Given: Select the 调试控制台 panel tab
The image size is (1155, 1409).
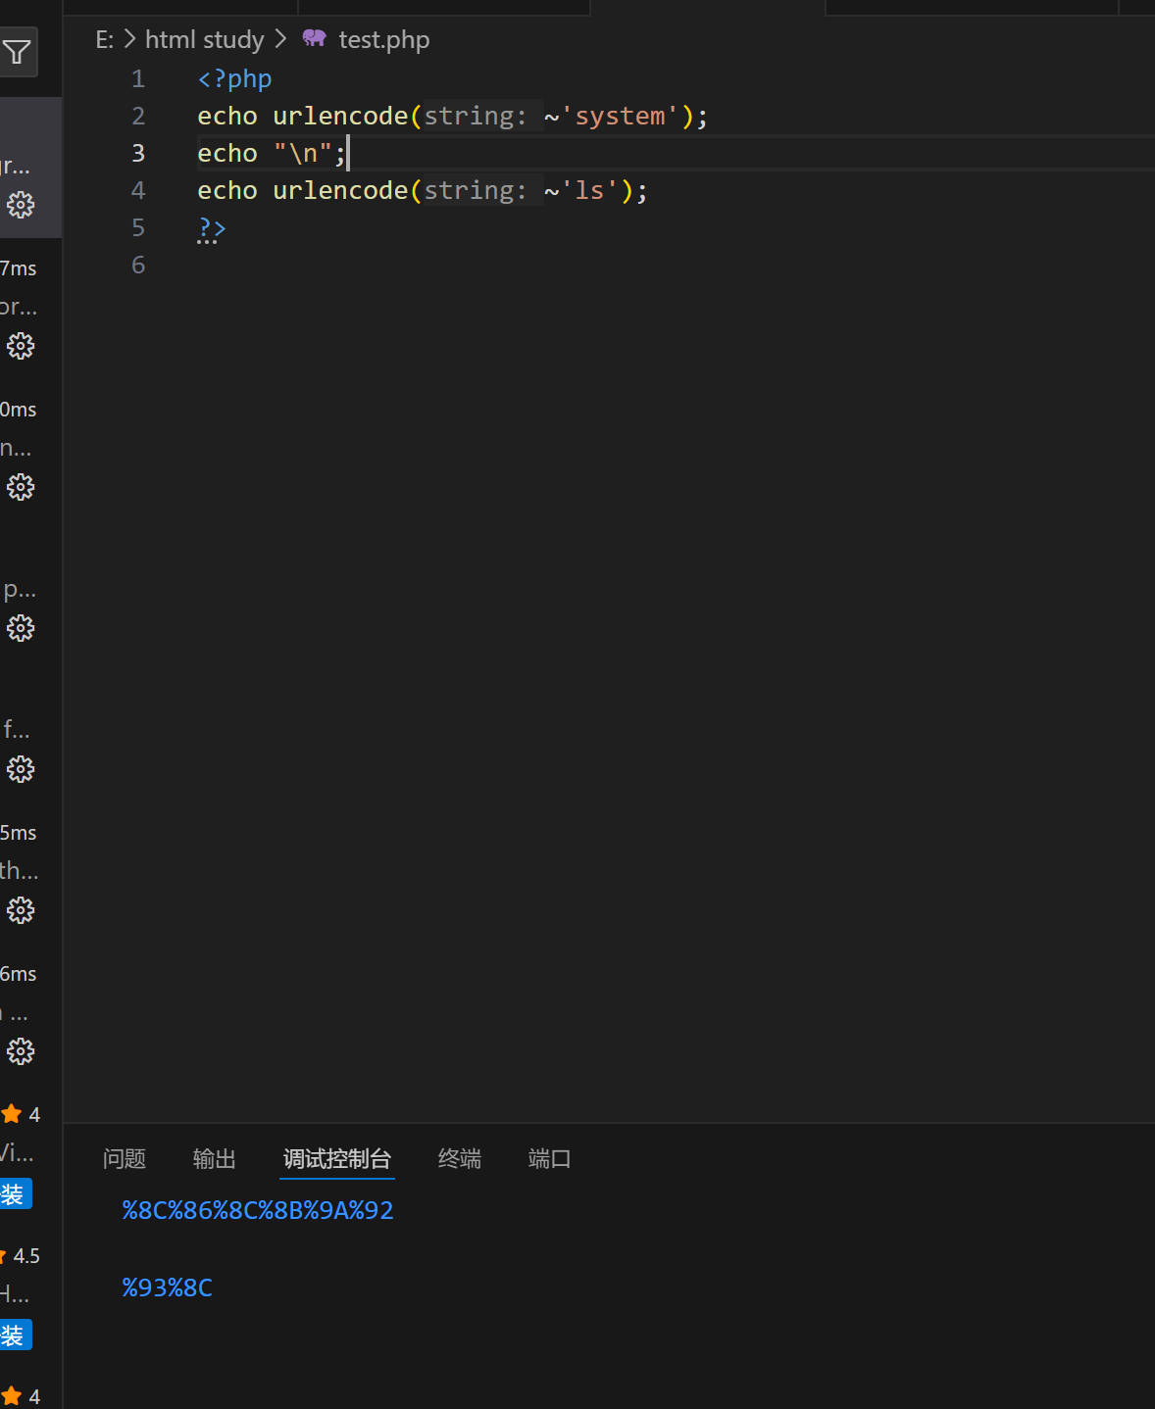Looking at the screenshot, I should [x=337, y=1159].
